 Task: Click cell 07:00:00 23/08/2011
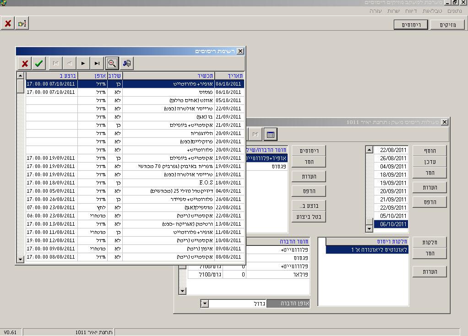(52, 207)
